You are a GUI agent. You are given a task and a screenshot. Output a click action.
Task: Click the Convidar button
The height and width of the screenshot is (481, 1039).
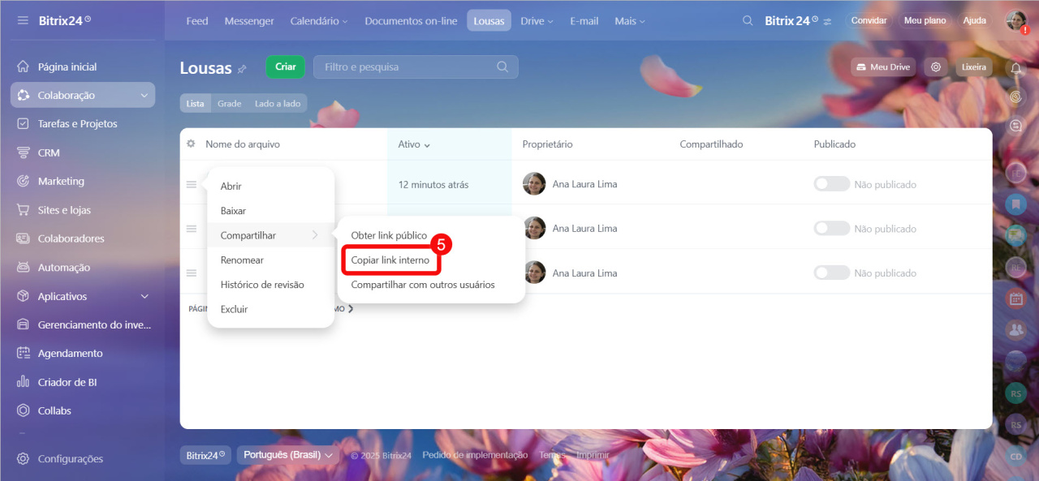[x=869, y=20]
